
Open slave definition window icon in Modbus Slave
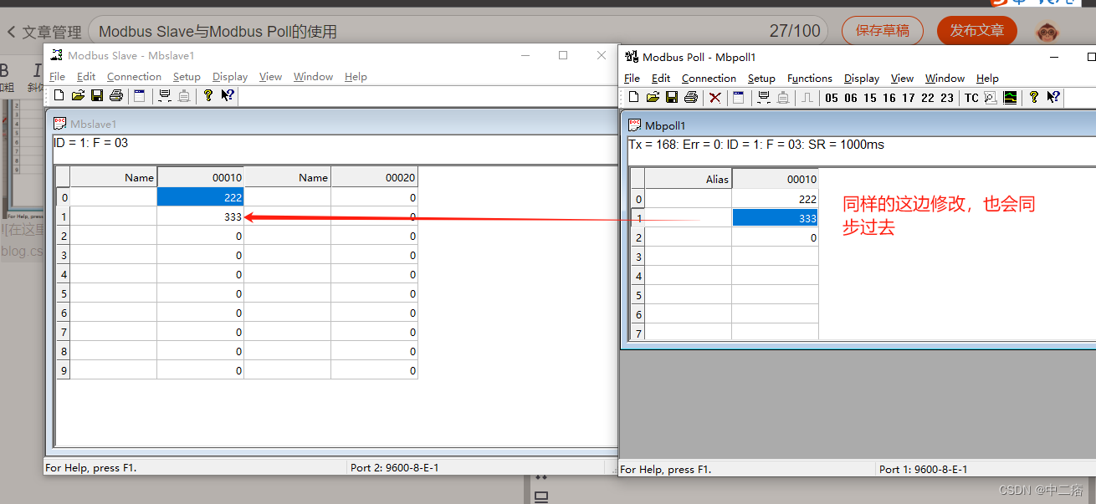pos(140,96)
